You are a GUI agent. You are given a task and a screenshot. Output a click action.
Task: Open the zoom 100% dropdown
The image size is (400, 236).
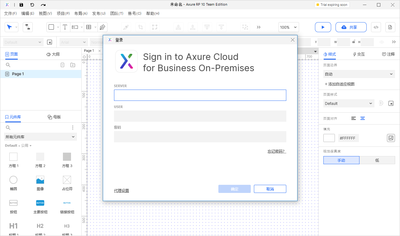(x=289, y=27)
